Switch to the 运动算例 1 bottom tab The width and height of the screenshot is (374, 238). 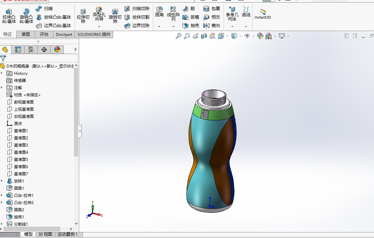[68, 234]
